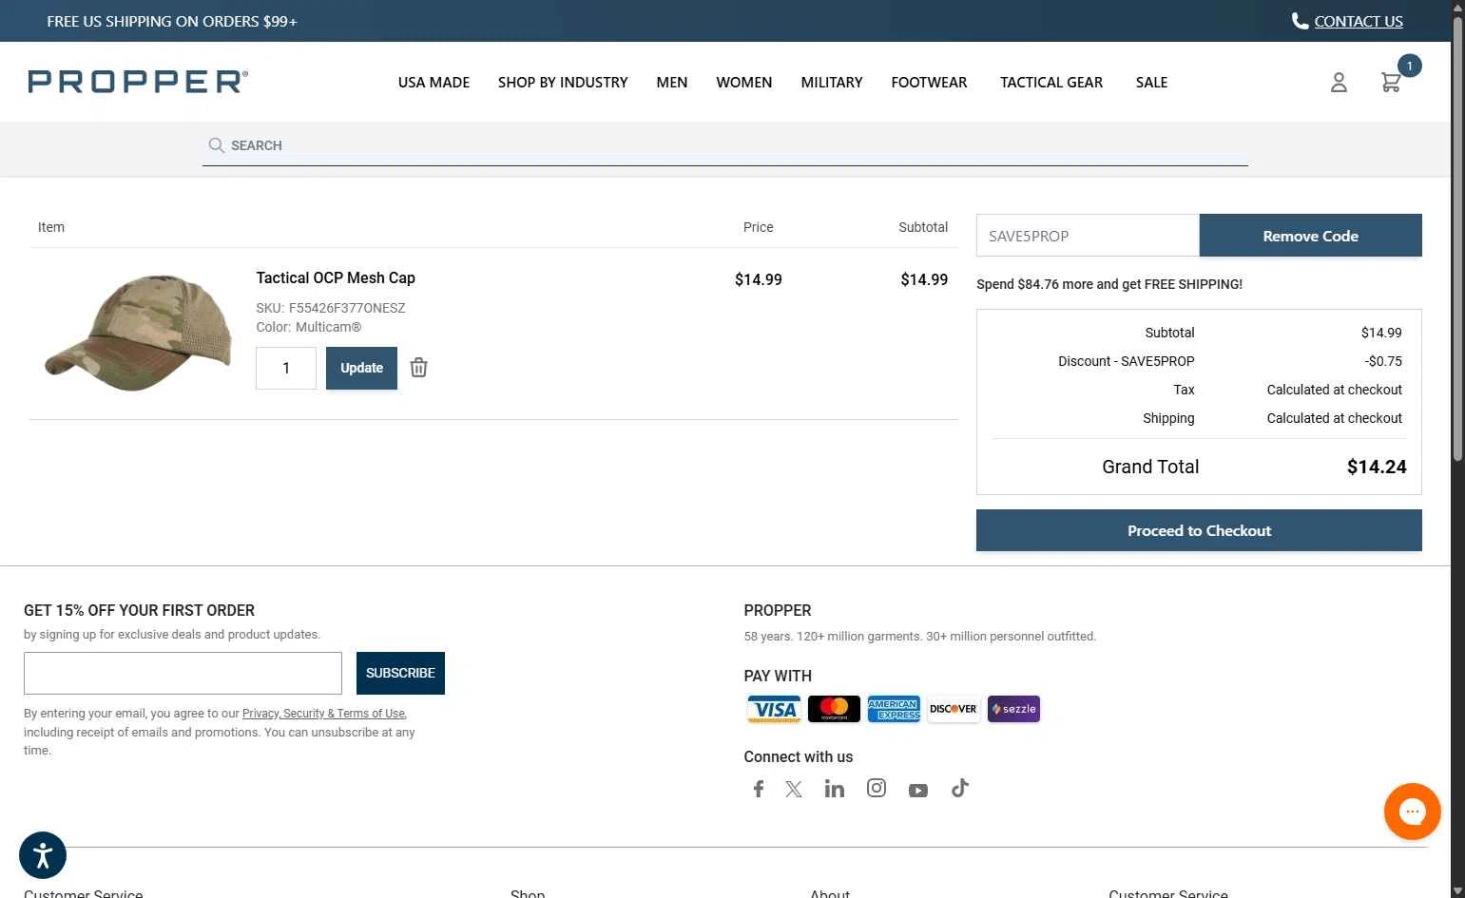Click the cart item count badge
The width and height of the screenshot is (1465, 898).
[x=1410, y=66]
